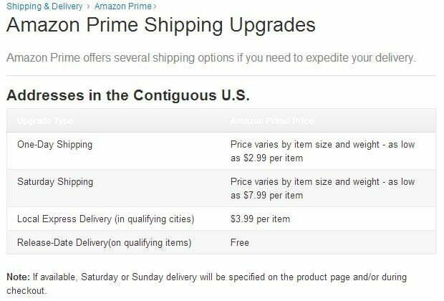Click the One-Day Shipping row label

[54, 145]
